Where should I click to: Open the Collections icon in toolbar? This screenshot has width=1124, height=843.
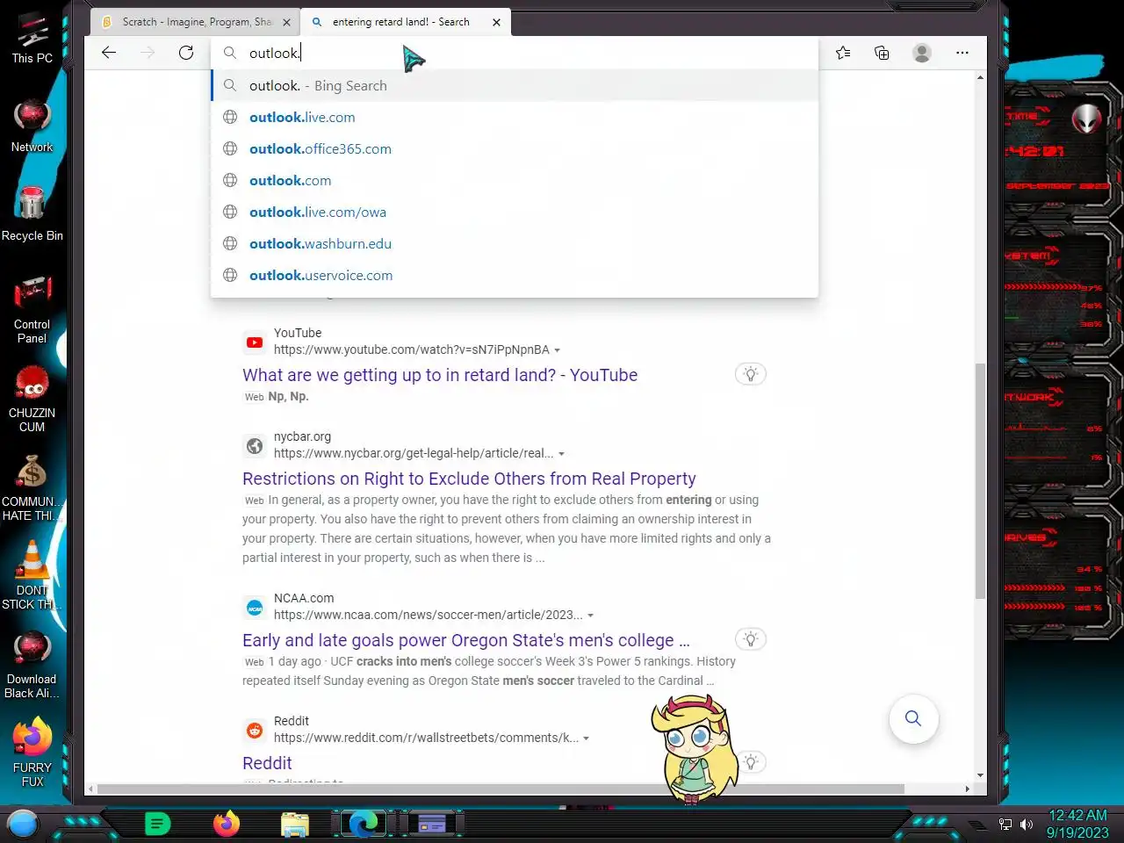882,53
